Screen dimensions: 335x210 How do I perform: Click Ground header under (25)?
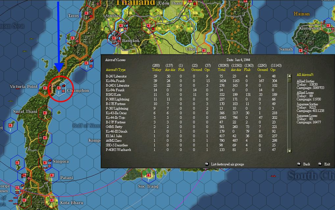click(196, 70)
